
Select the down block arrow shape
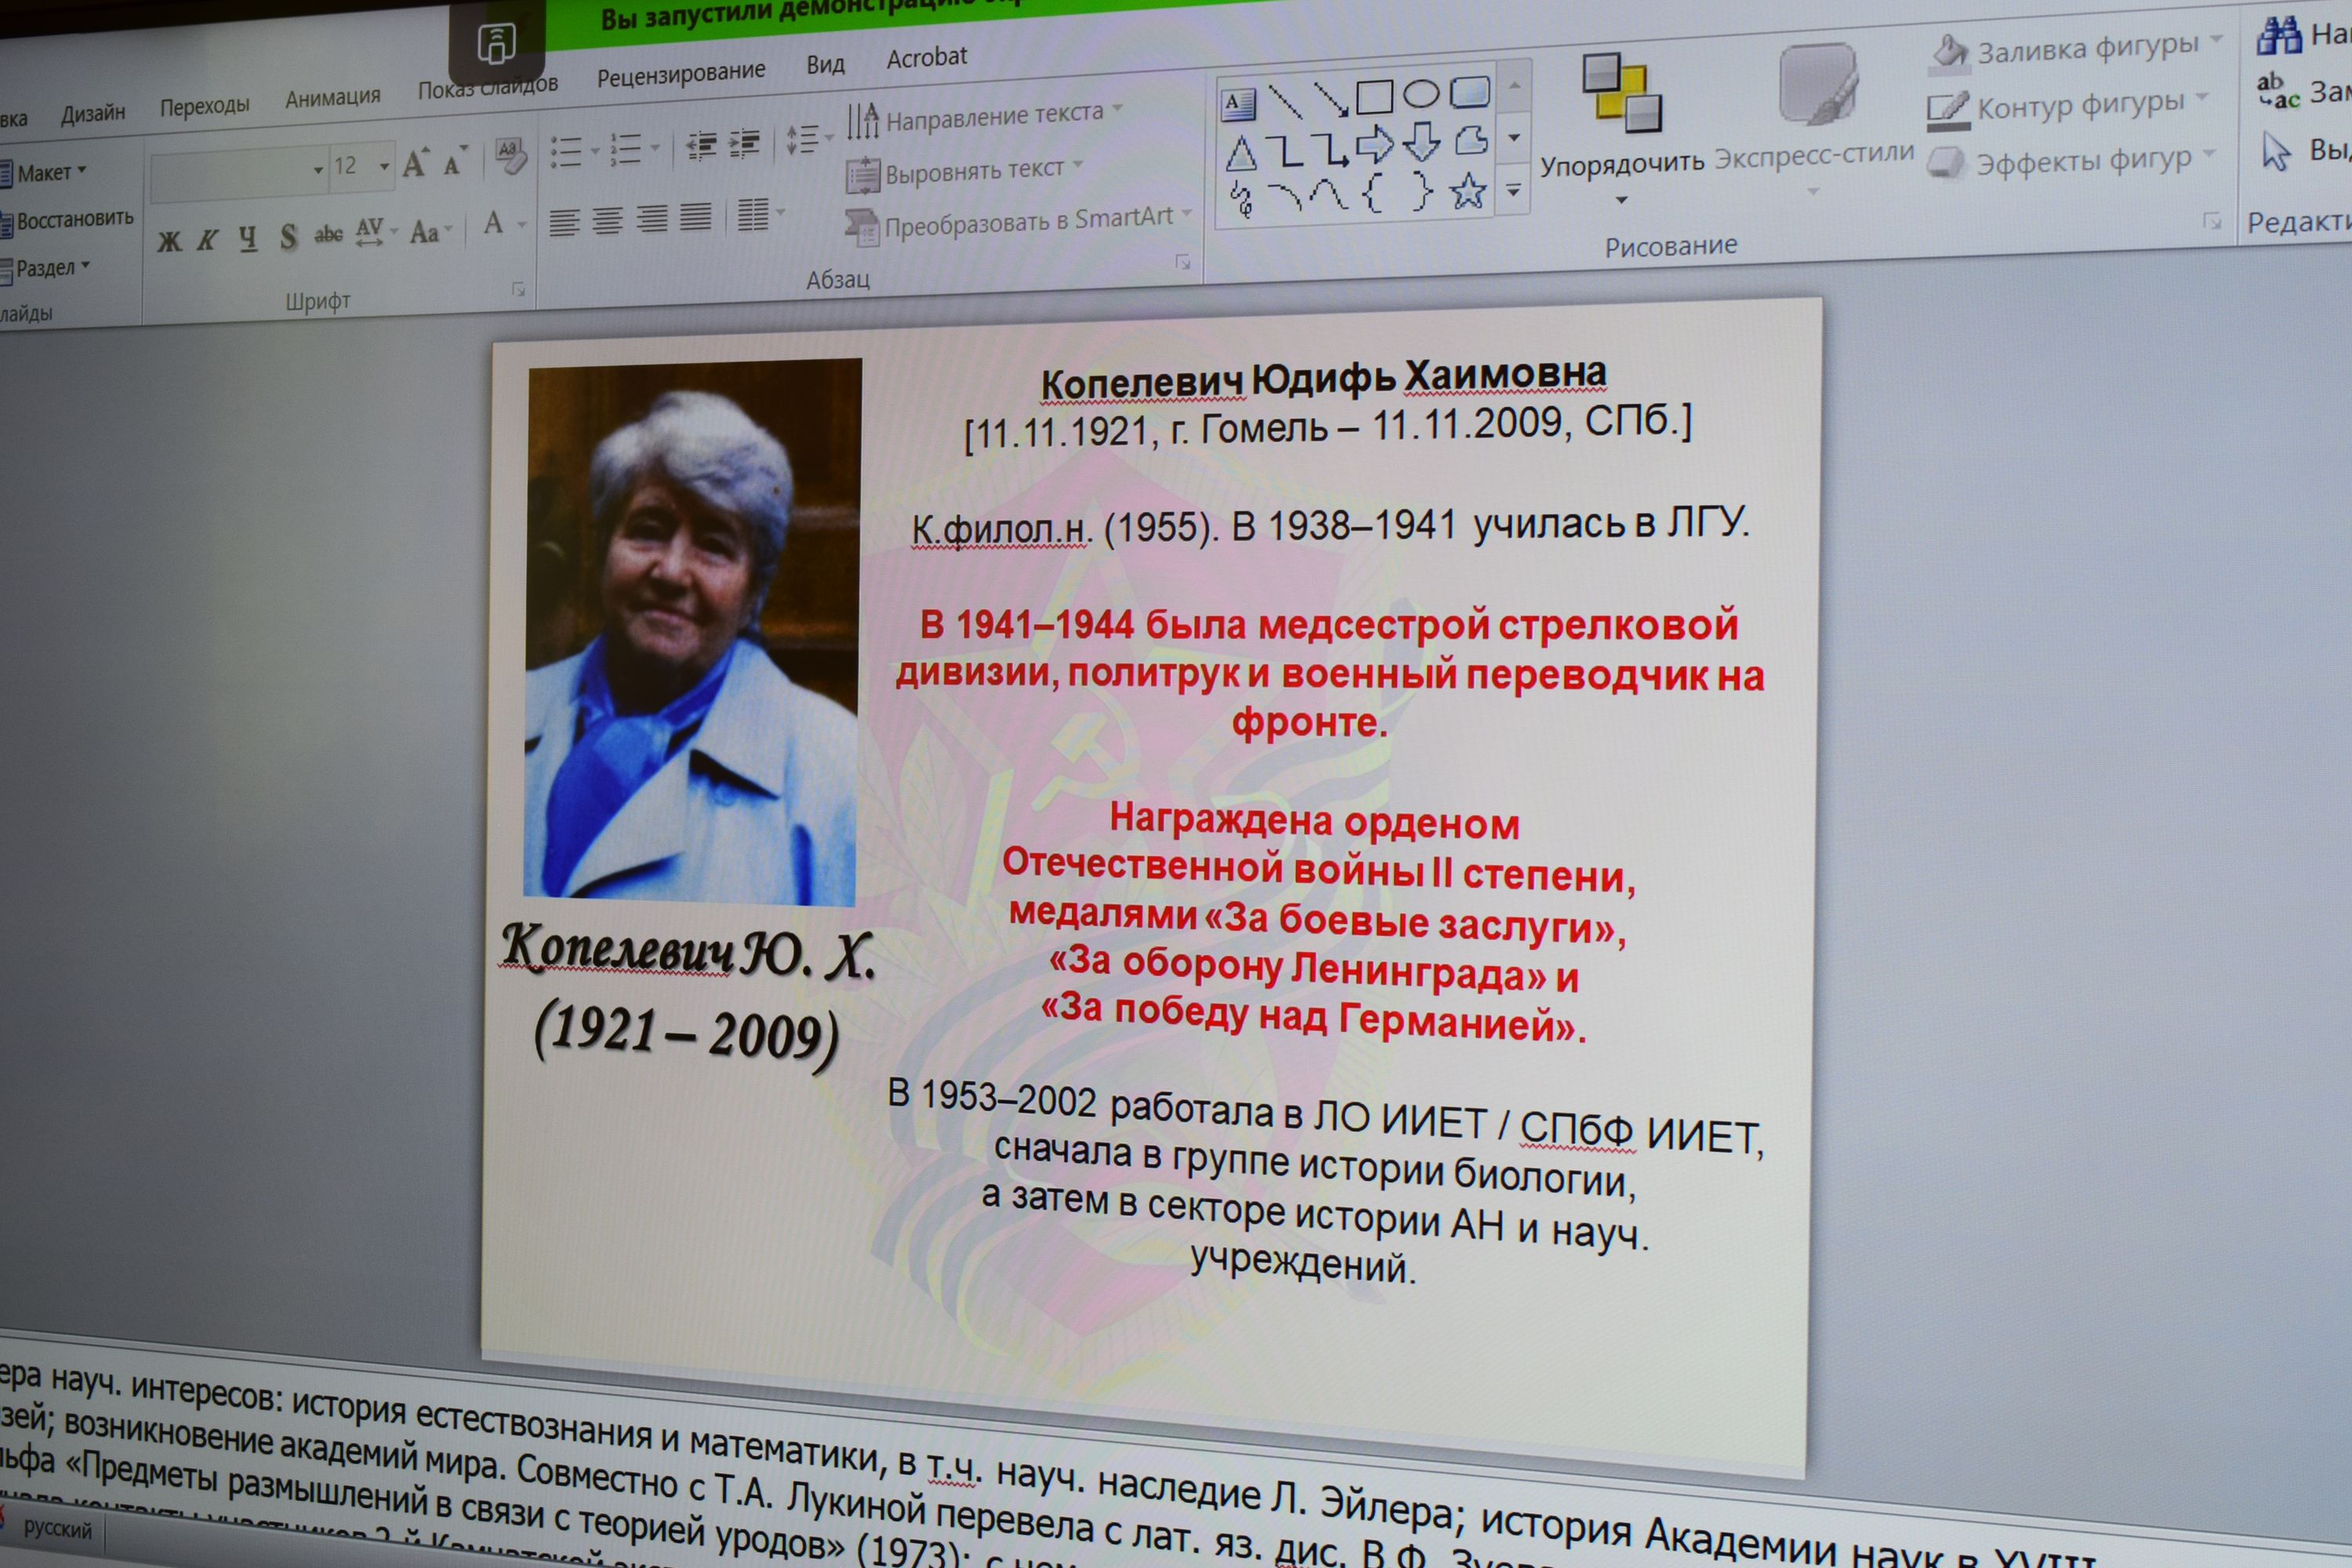[x=1421, y=143]
